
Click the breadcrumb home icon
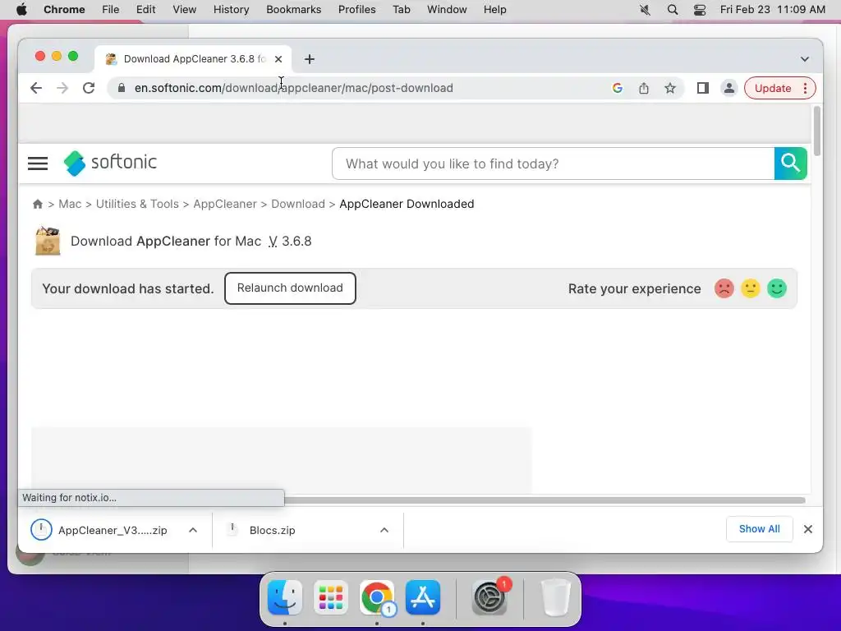38,204
